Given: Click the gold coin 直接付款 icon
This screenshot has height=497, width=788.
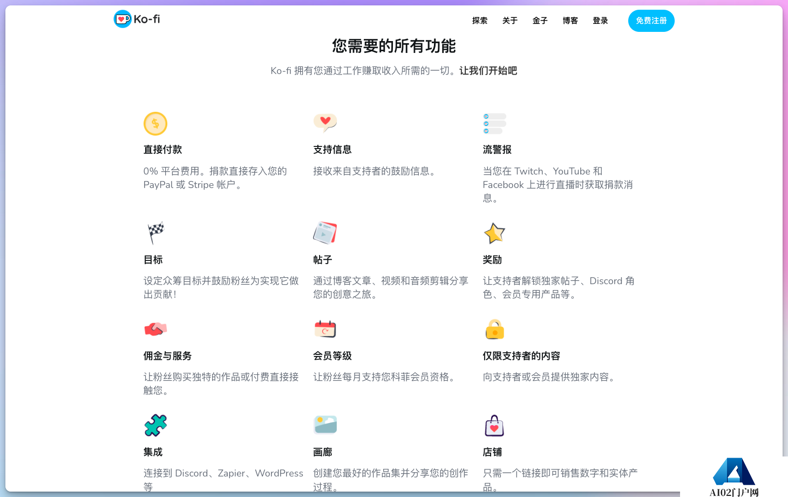Looking at the screenshot, I should 155,124.
